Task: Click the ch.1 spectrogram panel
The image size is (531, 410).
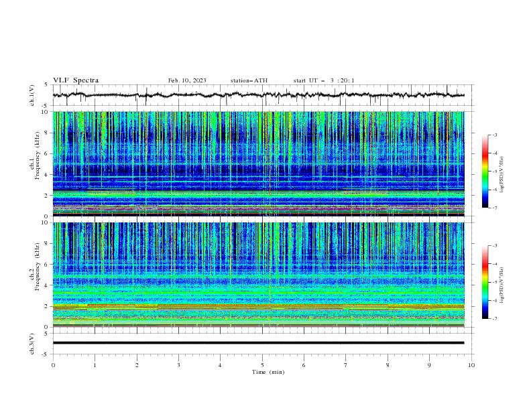Action: [258, 163]
